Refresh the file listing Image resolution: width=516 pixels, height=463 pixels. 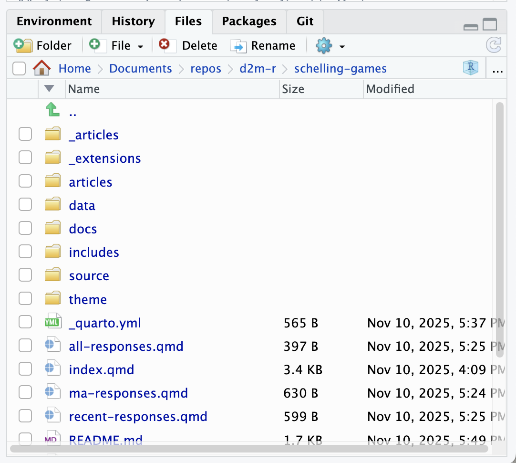pos(494,45)
